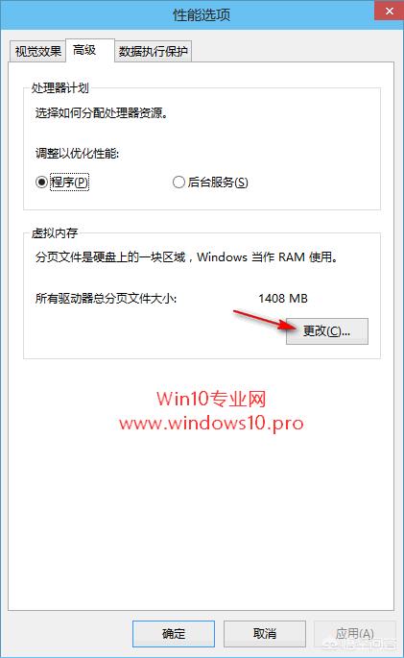The height and width of the screenshot is (658, 404).
Task: Open the 数据执行保护 tab
Action: pyautogui.click(x=153, y=51)
